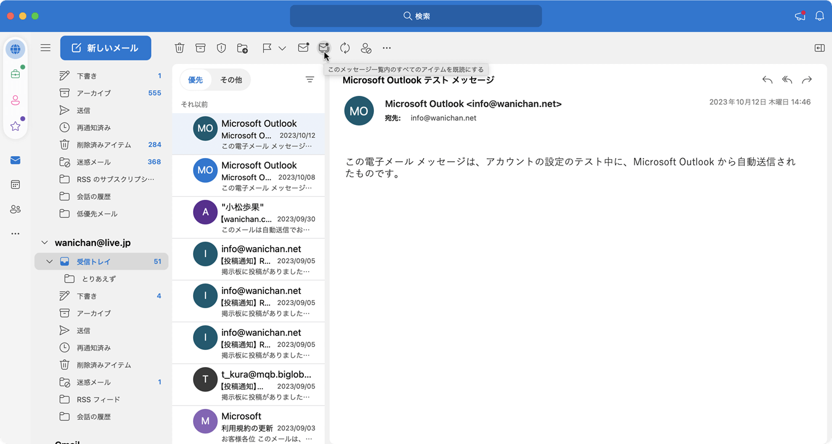The width and height of the screenshot is (832, 444).
Task: Click the dark T avatar for t_kura
Action: point(205,379)
